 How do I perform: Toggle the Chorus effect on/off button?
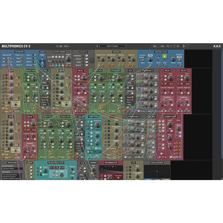pos(83,59)
